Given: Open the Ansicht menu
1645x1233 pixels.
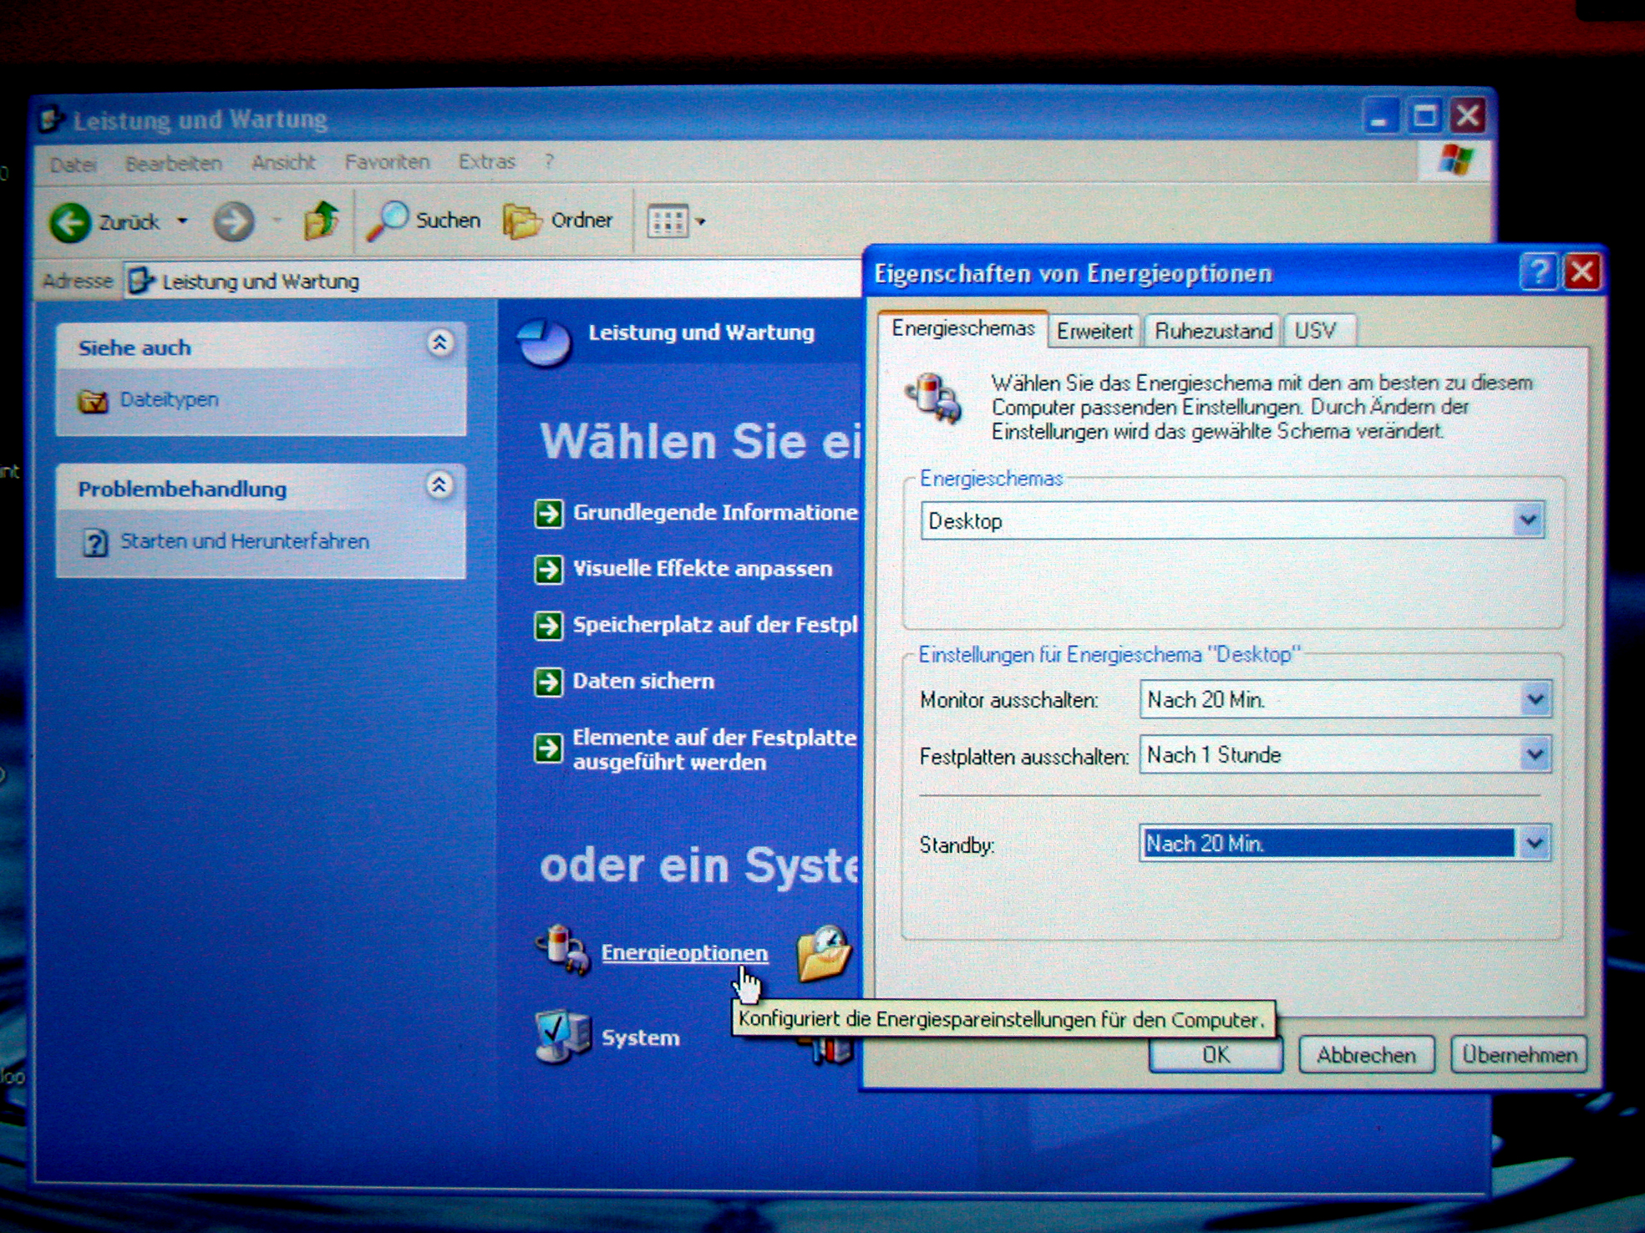Looking at the screenshot, I should (x=284, y=162).
